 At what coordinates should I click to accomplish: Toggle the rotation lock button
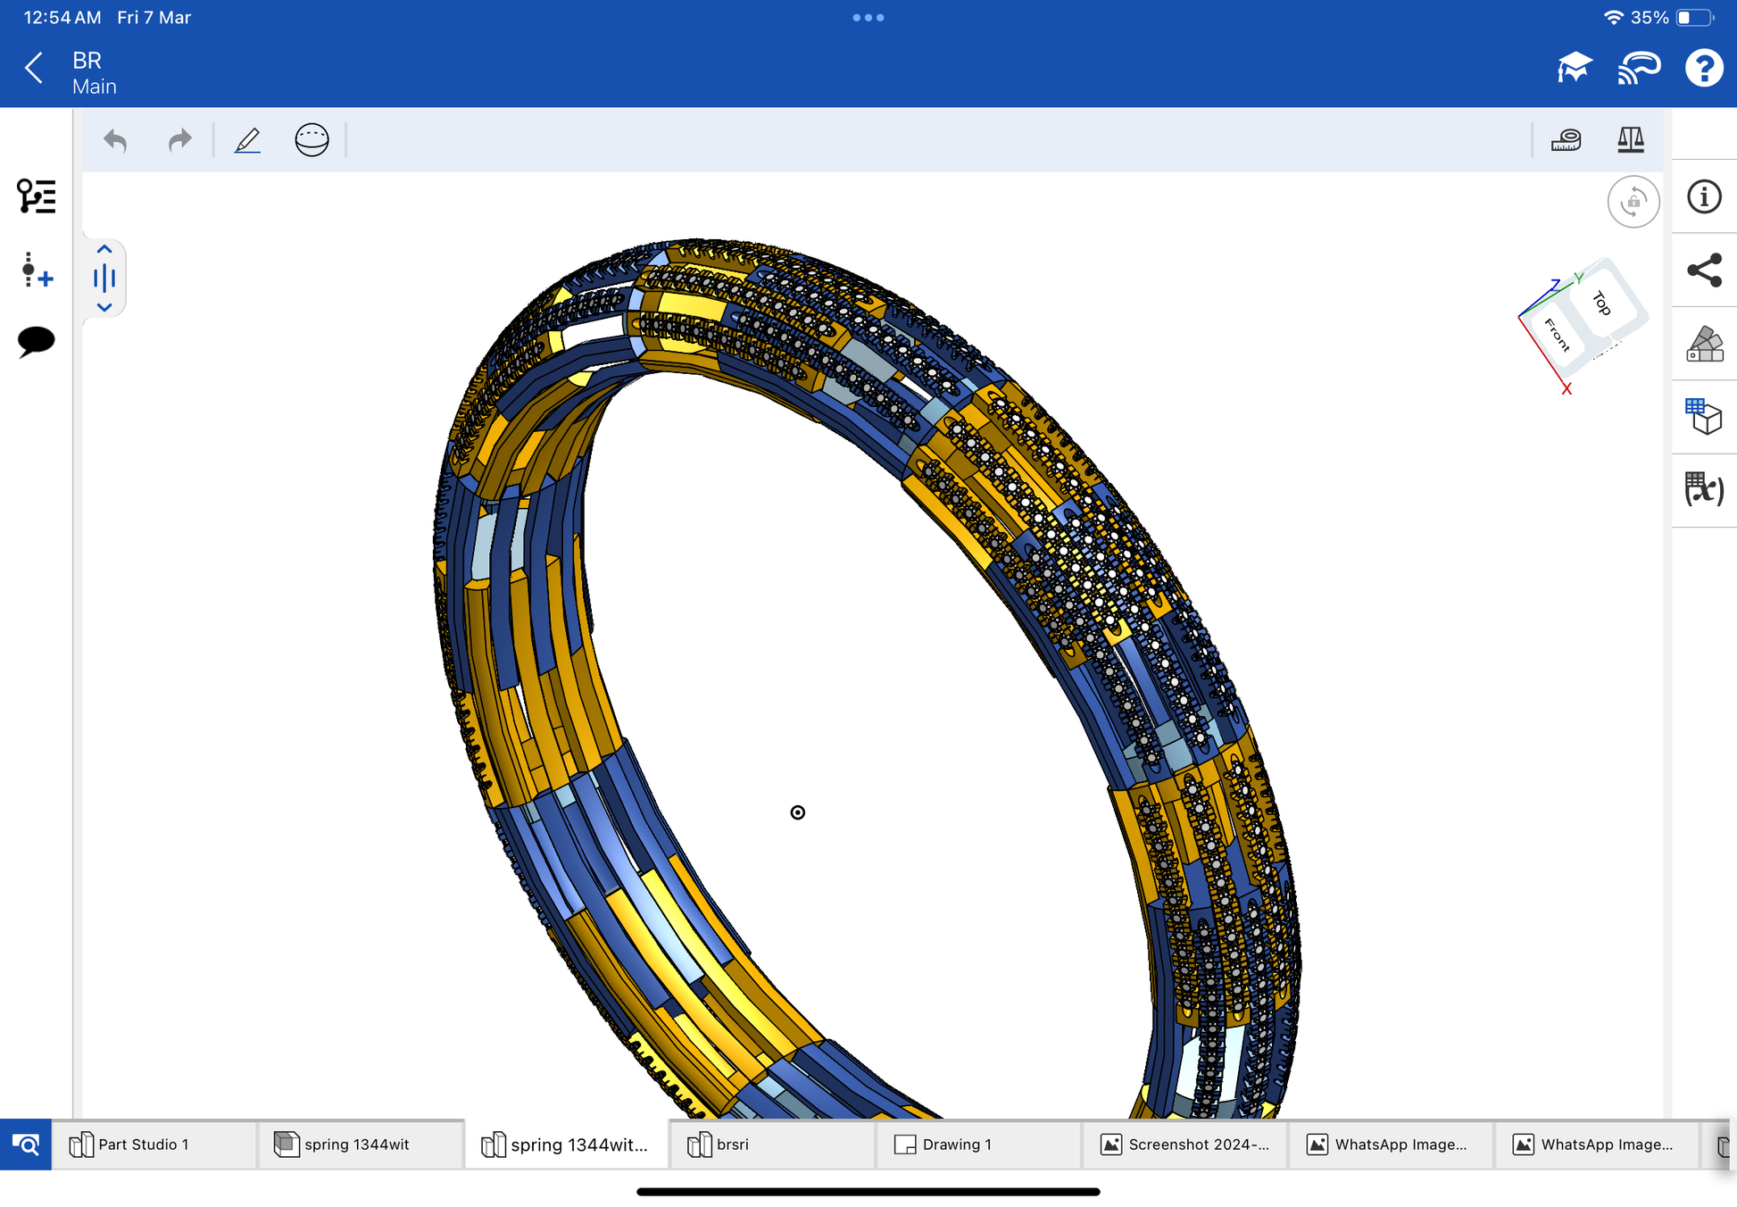(x=1633, y=202)
